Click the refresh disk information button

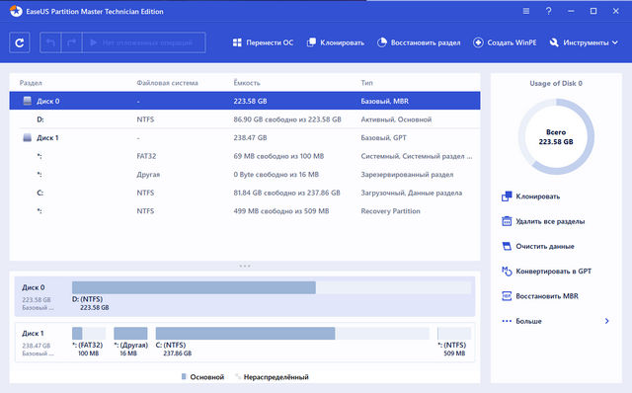20,42
